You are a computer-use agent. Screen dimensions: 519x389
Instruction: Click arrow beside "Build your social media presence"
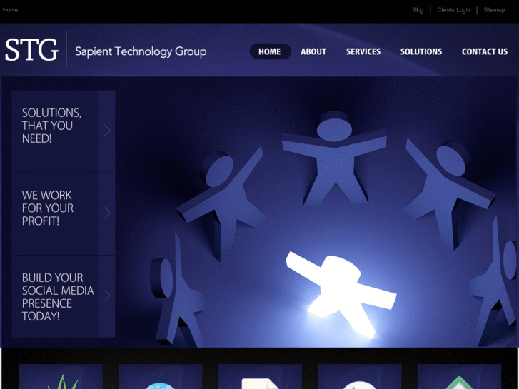106,295
